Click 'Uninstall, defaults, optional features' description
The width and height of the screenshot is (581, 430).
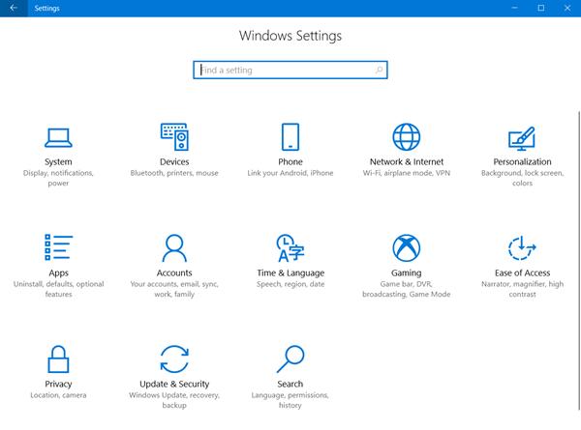click(x=58, y=289)
